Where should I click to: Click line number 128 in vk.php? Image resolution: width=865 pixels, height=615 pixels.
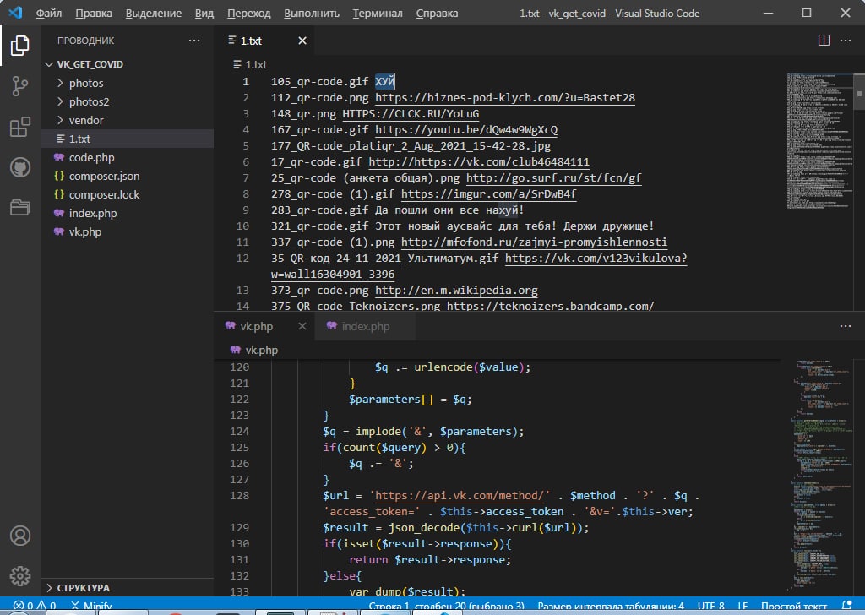(x=239, y=495)
